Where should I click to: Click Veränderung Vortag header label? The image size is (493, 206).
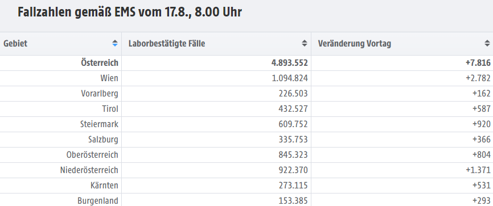coord(354,44)
